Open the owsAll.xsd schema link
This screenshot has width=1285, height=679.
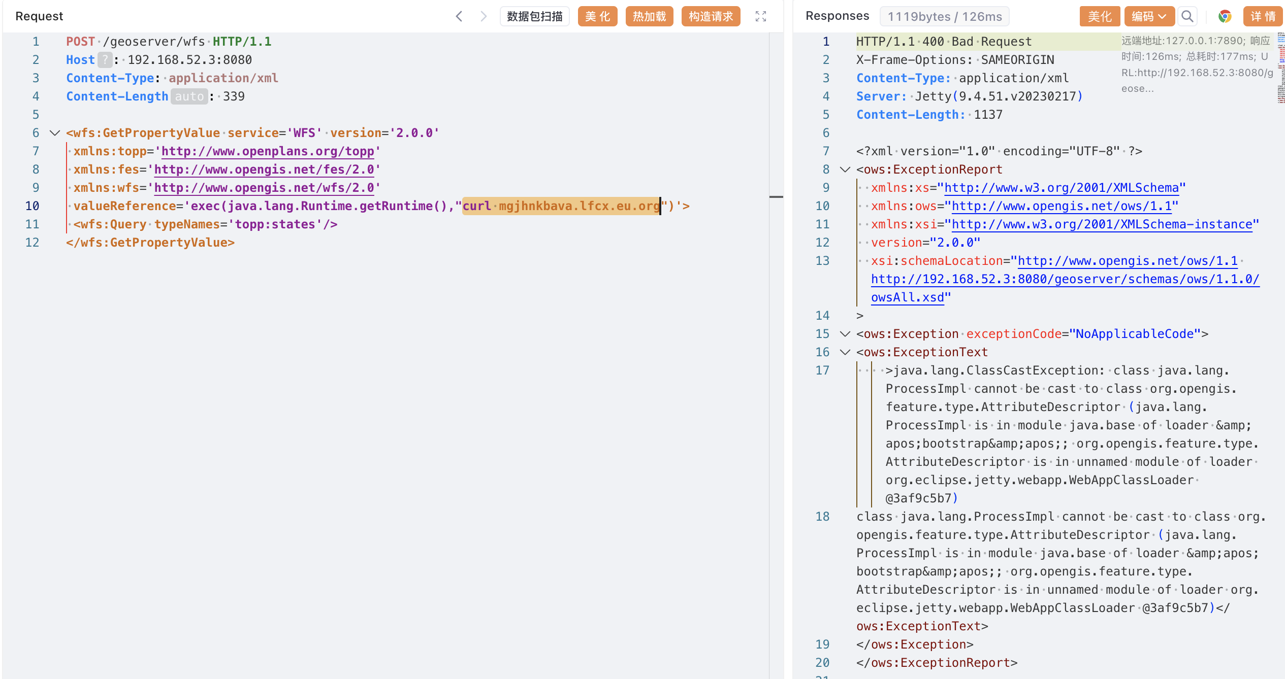point(907,297)
